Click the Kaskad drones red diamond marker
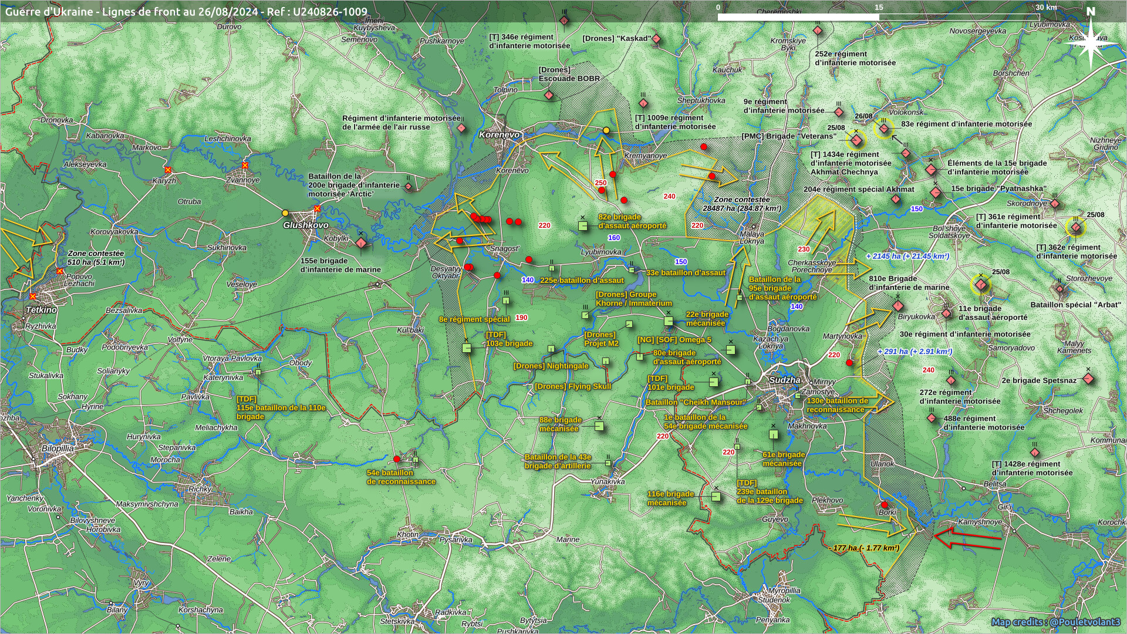This screenshot has height=634, width=1127. pos(657,39)
